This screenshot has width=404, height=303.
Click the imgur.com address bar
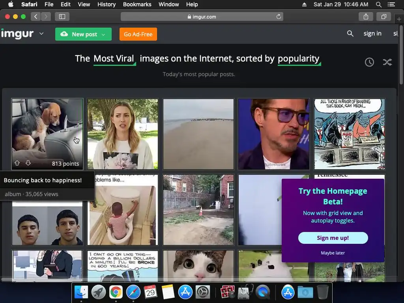202,17
